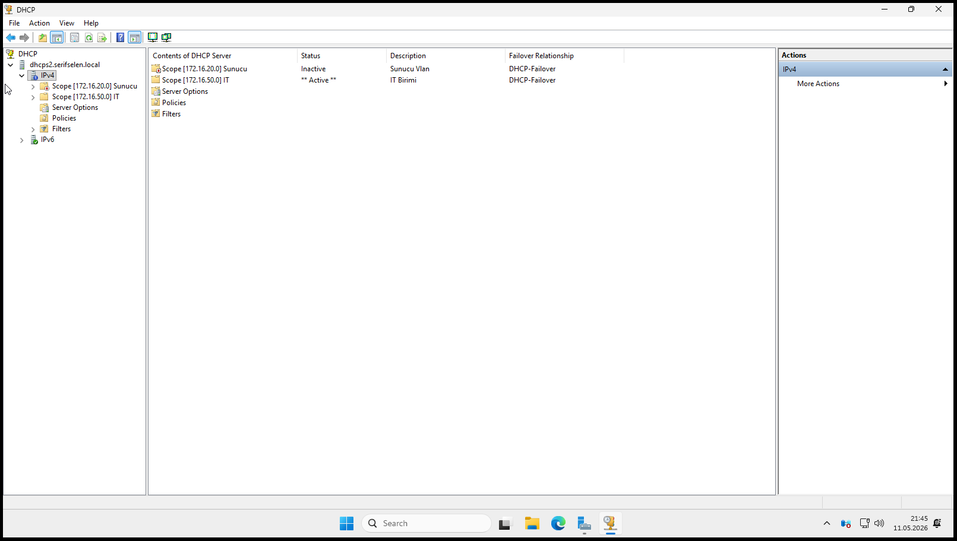The width and height of the screenshot is (957, 541).
Task: Select dhcps2.serifselen.local server in tree
Action: [65, 65]
